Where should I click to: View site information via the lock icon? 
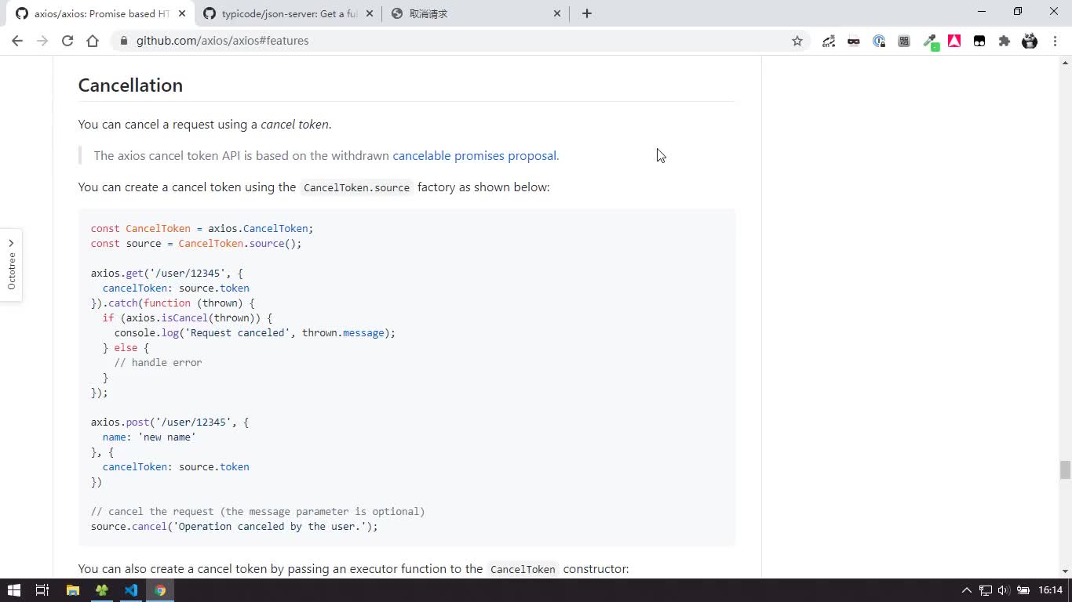124,41
